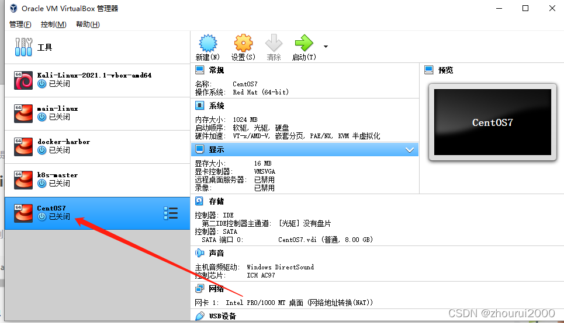Click CentOS7 preview thumbnail
This screenshot has height=323, width=564.
[x=493, y=122]
